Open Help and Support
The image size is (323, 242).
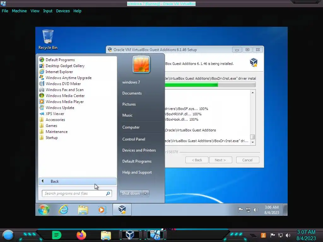(x=137, y=172)
